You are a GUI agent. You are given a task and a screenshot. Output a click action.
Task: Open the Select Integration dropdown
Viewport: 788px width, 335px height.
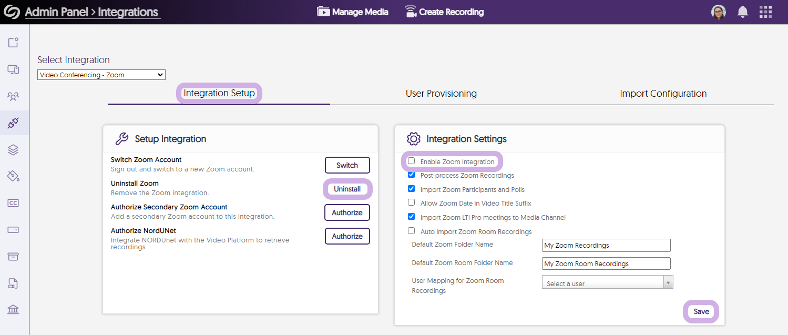coord(101,75)
